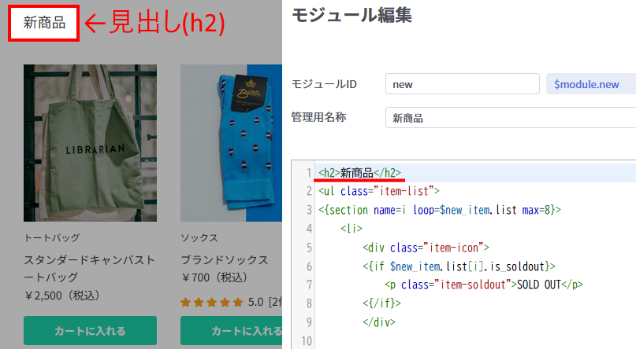Click line number 5 in editor gutter

click(309, 248)
